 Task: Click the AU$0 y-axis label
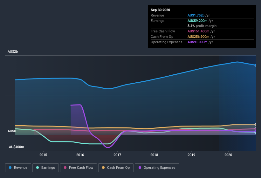[x=12, y=131]
